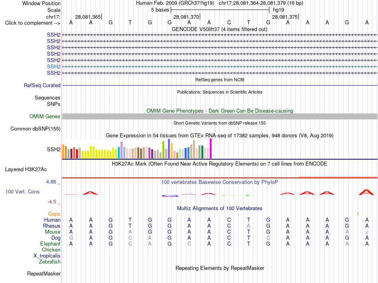
Task: Open the OMIM Genes track label
Action: (45, 117)
